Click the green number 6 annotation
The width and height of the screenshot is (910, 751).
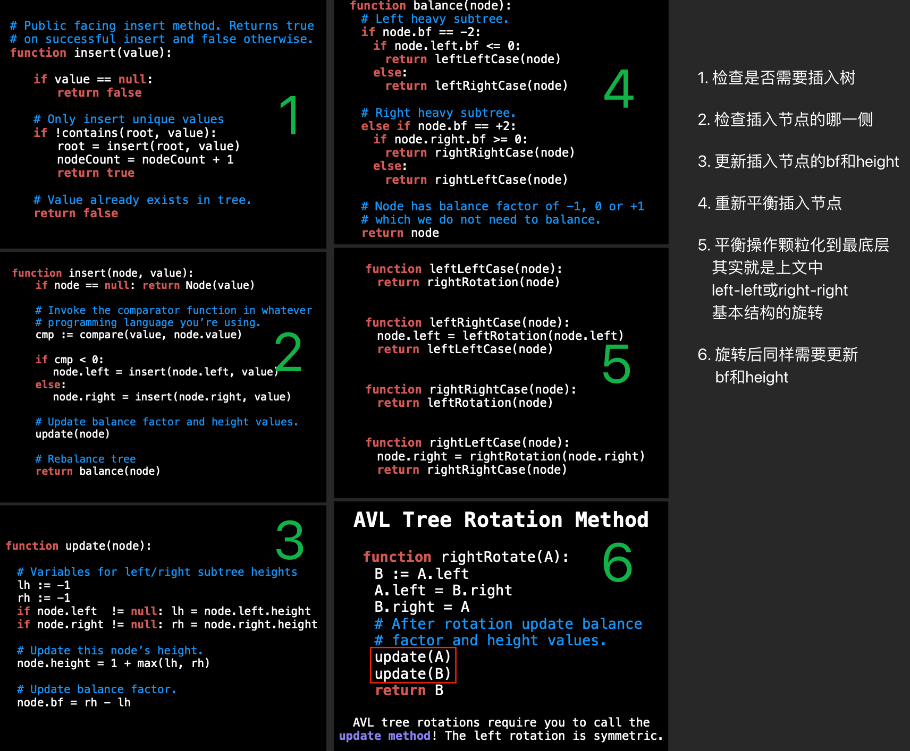coord(617,562)
